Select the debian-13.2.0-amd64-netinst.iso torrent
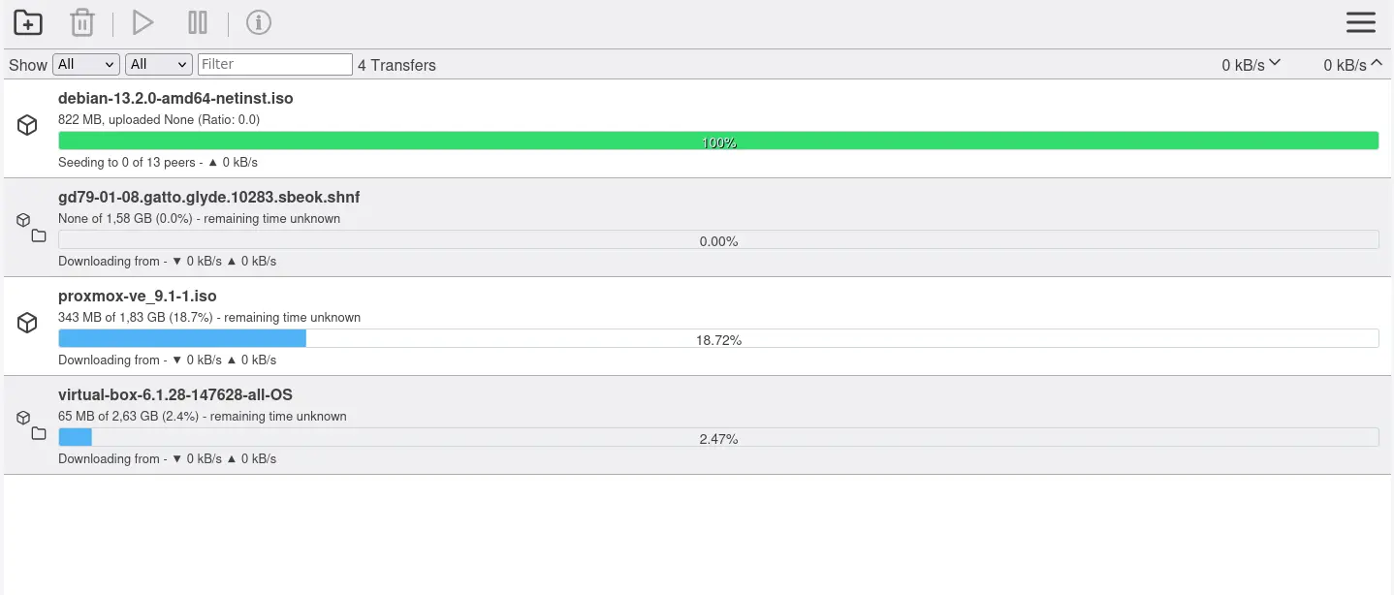 coord(175,98)
